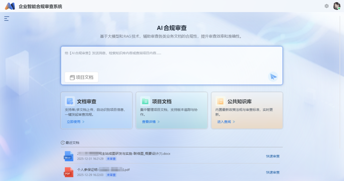Click the app logo in header
The width and height of the screenshot is (344, 181).
[10, 6]
